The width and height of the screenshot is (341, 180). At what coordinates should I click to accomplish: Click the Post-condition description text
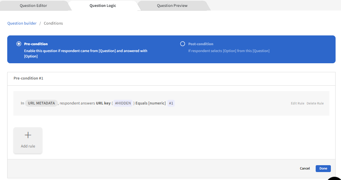coord(229,51)
